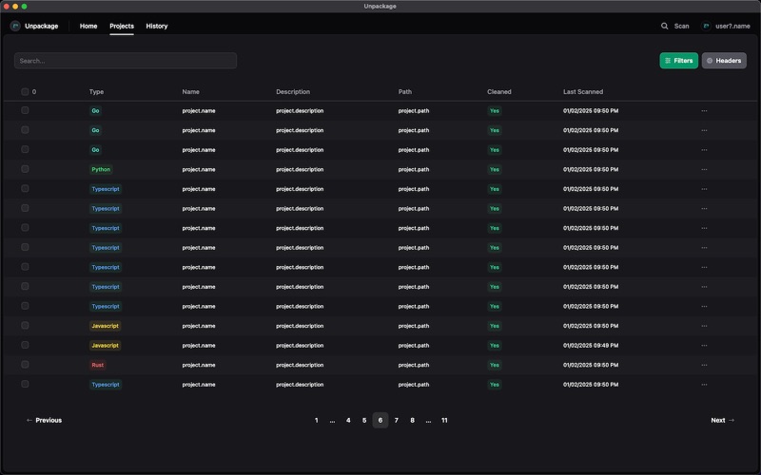
Task: Click project.path in the Python row
Action: 414,170
